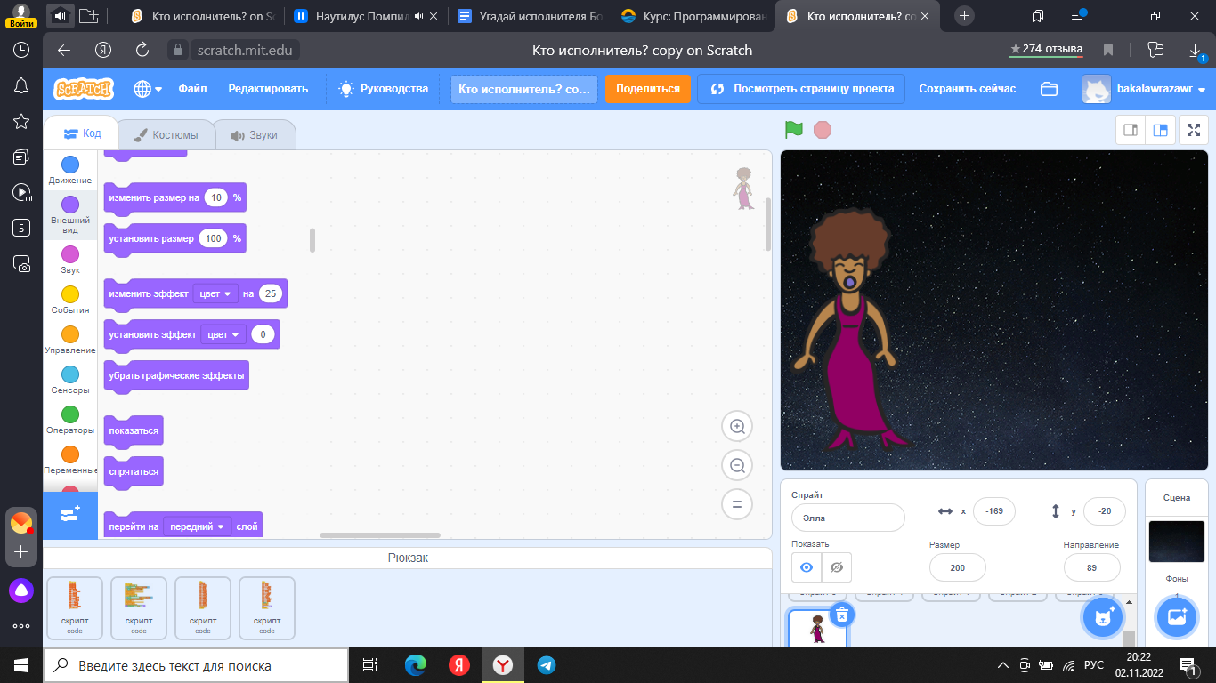Click the показаться block
Viewport: 1216px width, 683px height.
(x=134, y=430)
